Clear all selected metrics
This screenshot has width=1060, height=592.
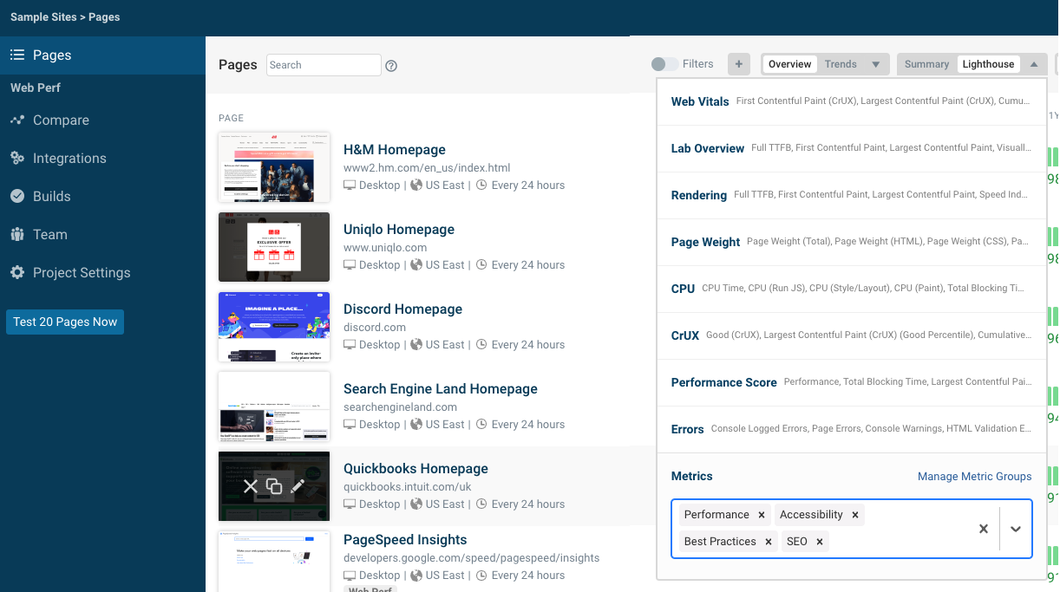point(984,529)
